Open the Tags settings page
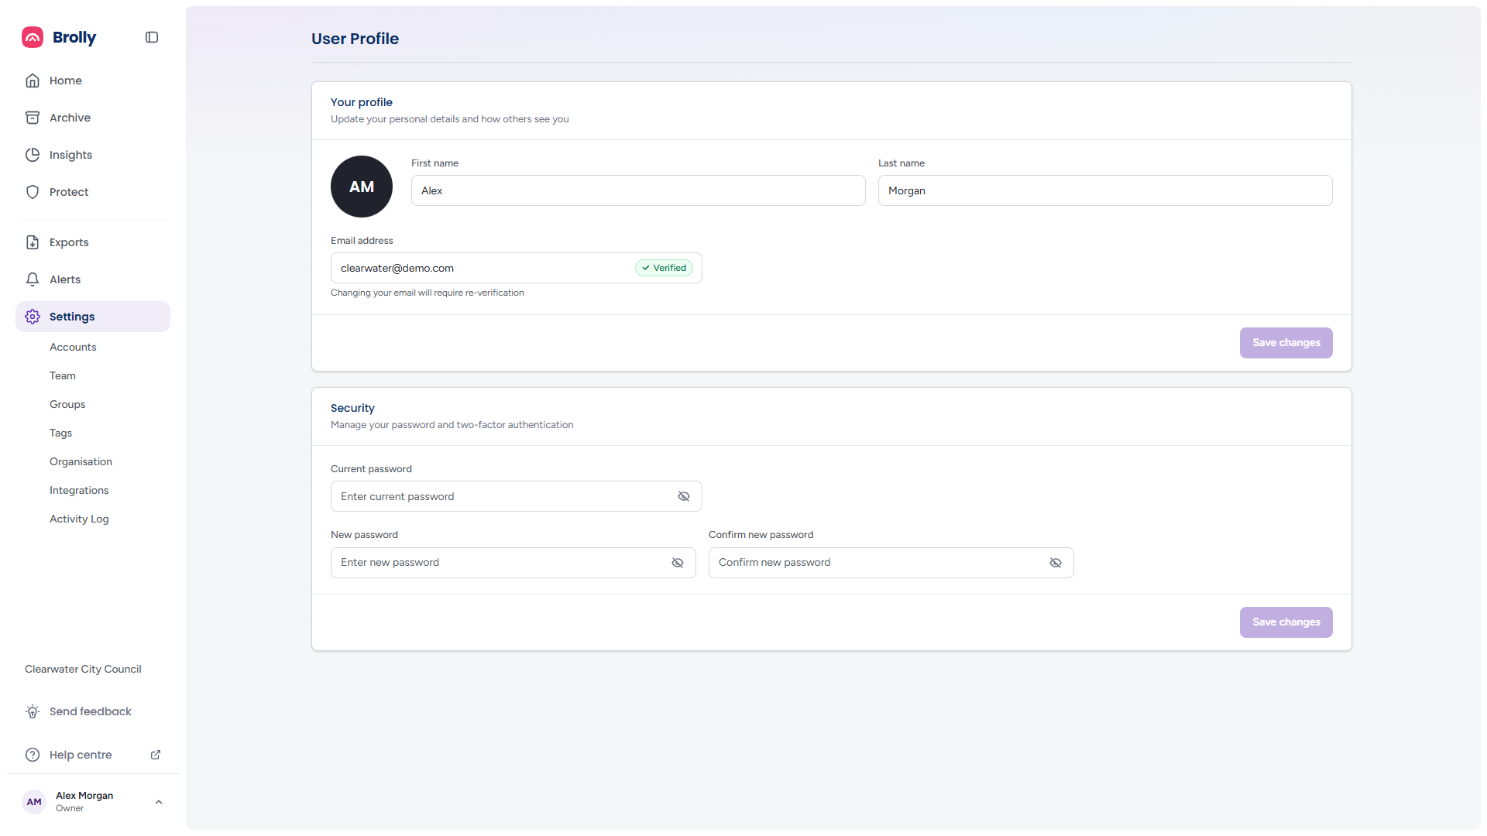The height and width of the screenshot is (836, 1487). [x=60, y=433]
